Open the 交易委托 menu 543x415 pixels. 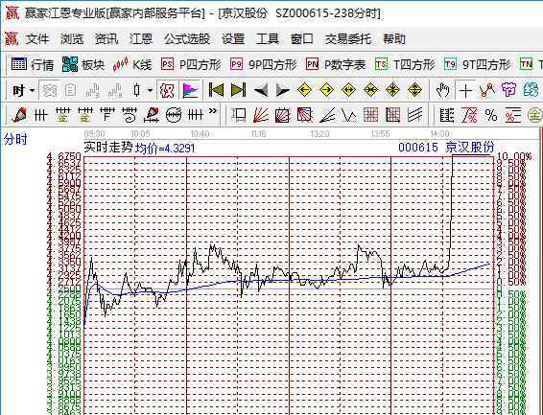coord(347,38)
